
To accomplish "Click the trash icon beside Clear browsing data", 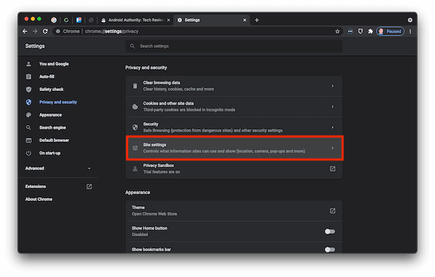I will (135, 86).
